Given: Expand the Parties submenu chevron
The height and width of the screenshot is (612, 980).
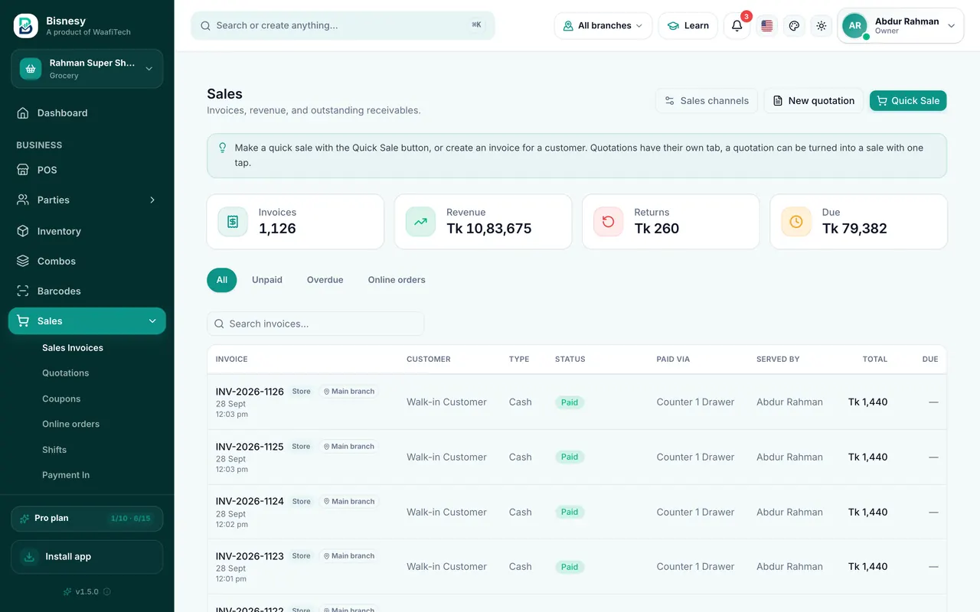Looking at the screenshot, I should 152,200.
